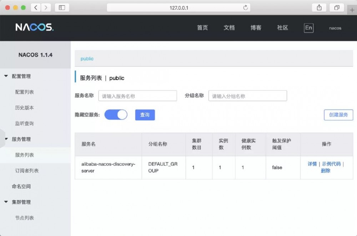Click the 触发保护阈值 column header
This screenshot has width=357, height=236.
(283, 144)
